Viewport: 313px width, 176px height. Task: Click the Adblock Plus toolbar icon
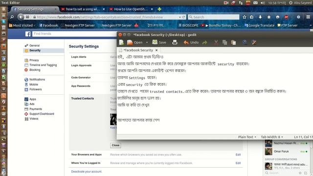(286, 17)
